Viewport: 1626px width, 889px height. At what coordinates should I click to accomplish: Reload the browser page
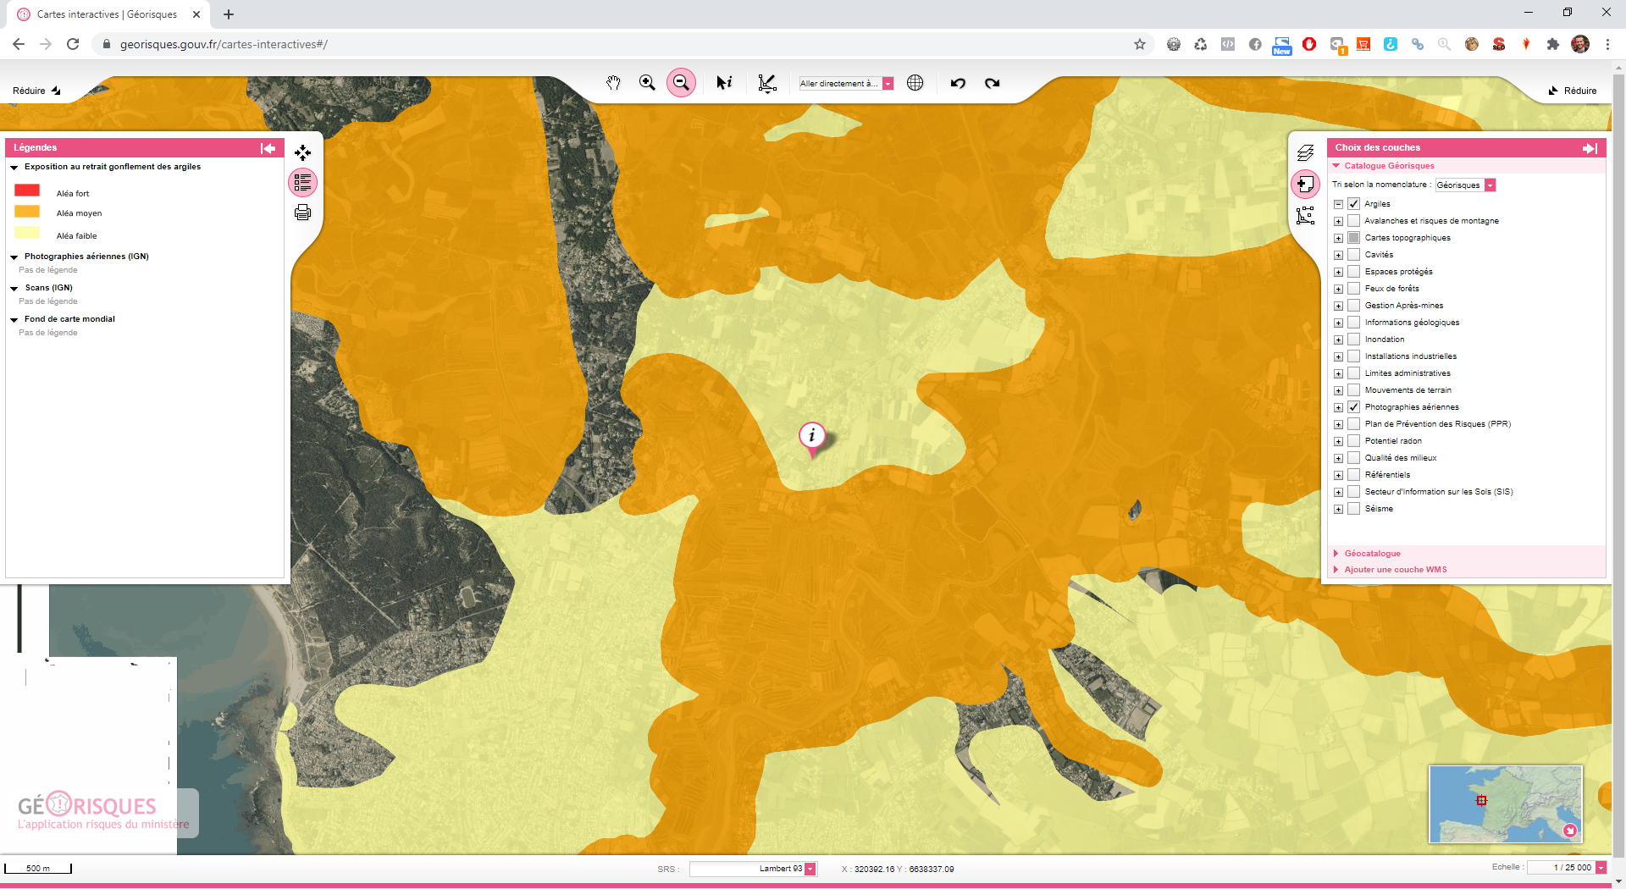pos(73,44)
